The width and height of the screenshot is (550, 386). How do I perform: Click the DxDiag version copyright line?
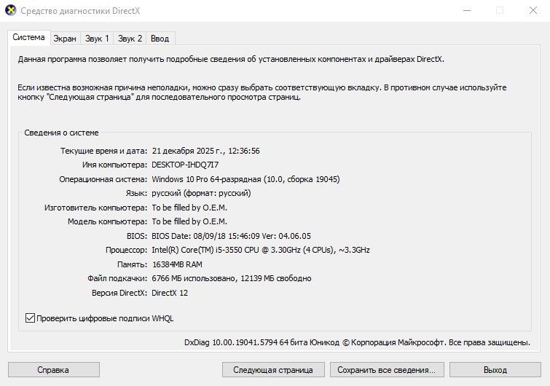357,342
